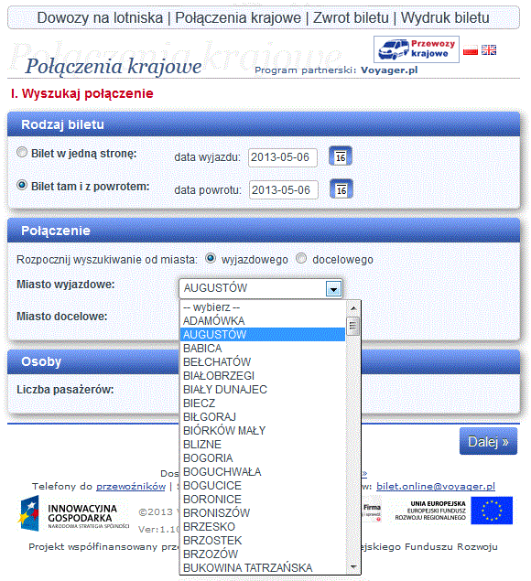The height and width of the screenshot is (581, 531).
Task: Click the Unia Europejska flag logo
Action: click(x=492, y=511)
